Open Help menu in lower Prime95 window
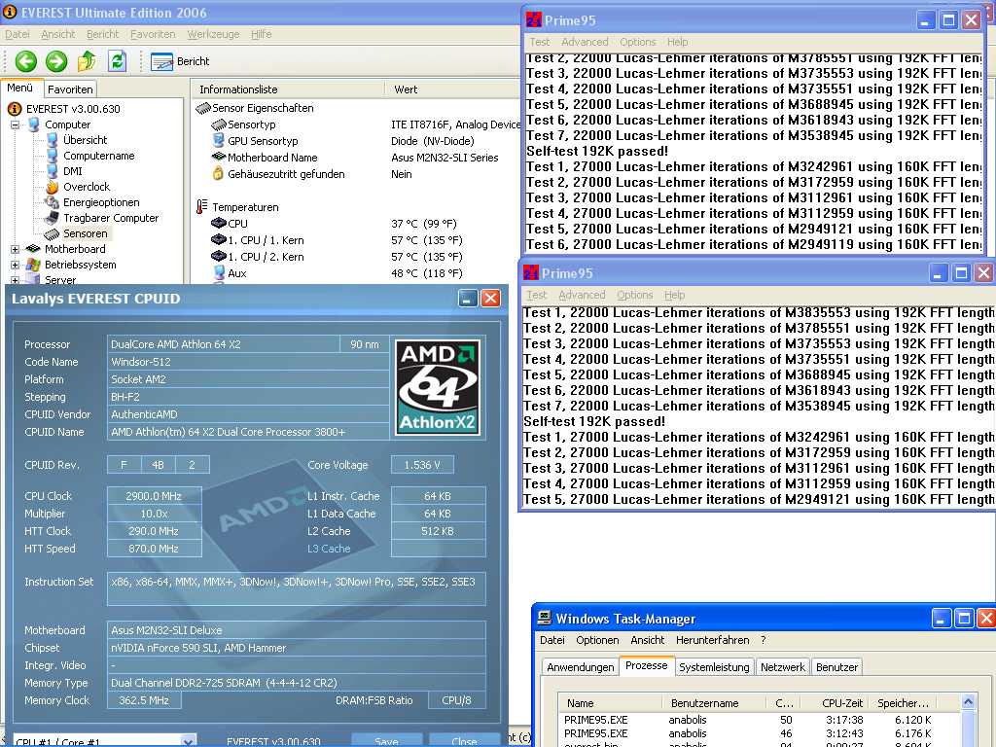Image resolution: width=996 pixels, height=747 pixels. tap(675, 295)
